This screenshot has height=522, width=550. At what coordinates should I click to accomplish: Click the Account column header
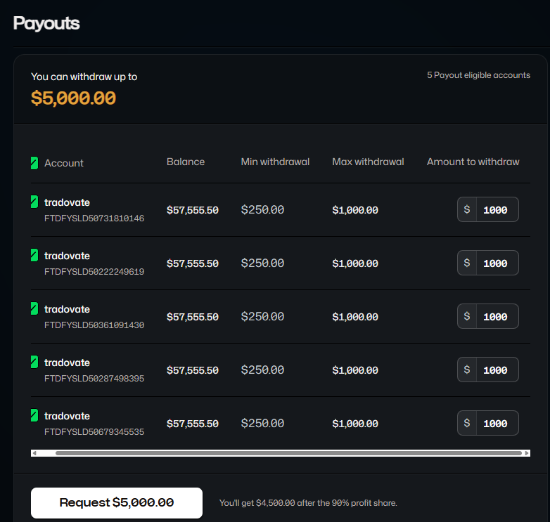click(x=64, y=163)
